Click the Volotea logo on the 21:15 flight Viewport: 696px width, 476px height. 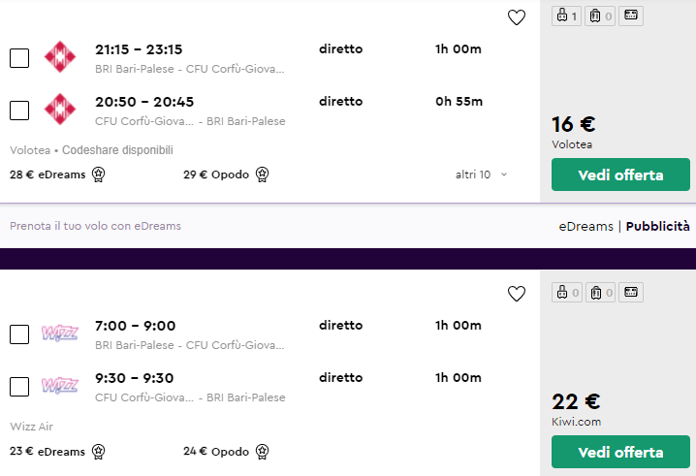click(60, 57)
